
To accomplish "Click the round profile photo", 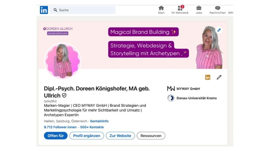I will [x=63, y=61].
